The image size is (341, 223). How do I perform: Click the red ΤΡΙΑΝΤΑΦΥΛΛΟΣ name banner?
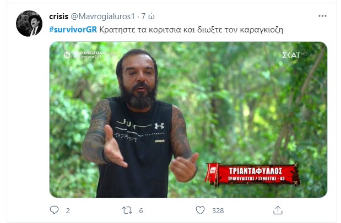pos(253,175)
